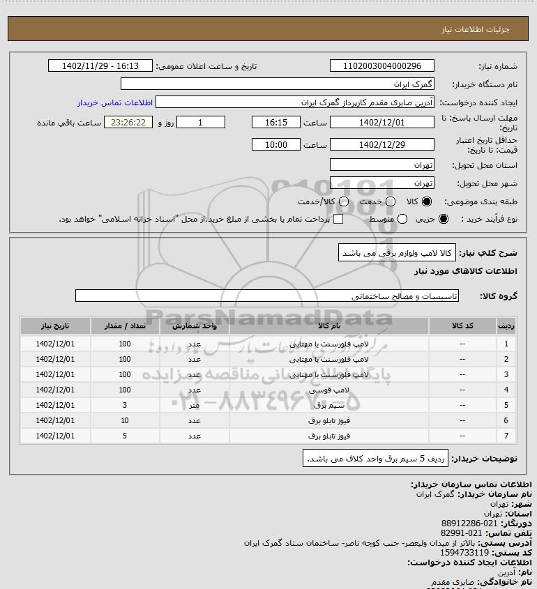Click the unit متر in row 5
The height and width of the screenshot is (589, 537).
(x=195, y=405)
